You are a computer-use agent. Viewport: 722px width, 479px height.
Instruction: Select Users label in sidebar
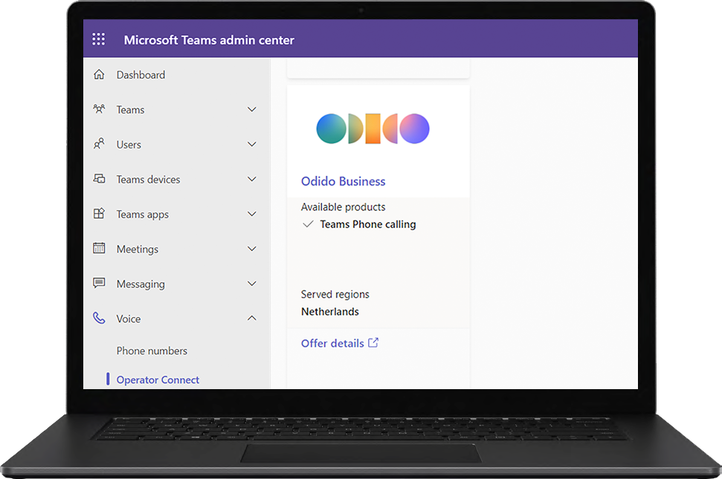click(129, 145)
